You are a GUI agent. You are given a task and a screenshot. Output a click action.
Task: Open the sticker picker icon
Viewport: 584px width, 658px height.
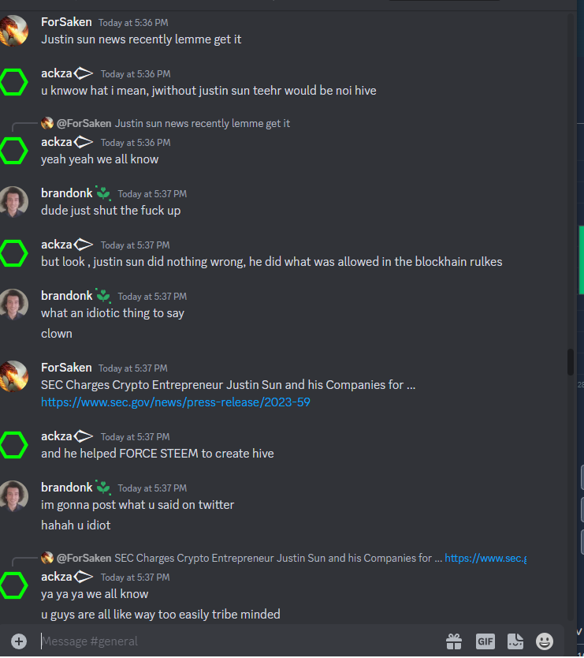515,641
